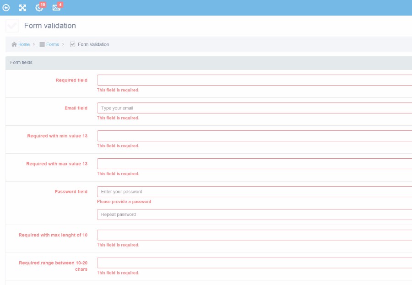Click the Form Validation breadcrumb checkbox icon

coord(72,44)
